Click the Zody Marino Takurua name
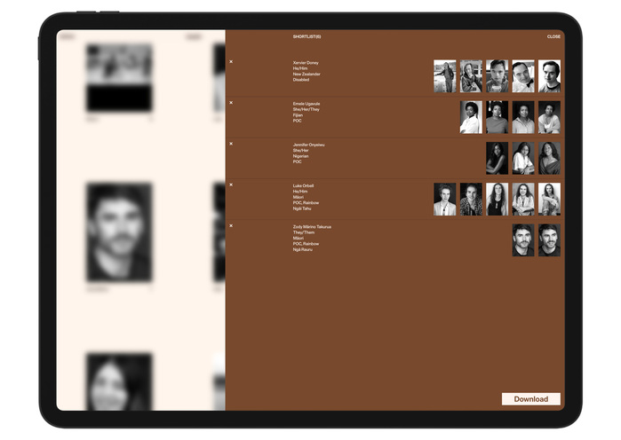This screenshot has width=621, height=440. (x=312, y=226)
